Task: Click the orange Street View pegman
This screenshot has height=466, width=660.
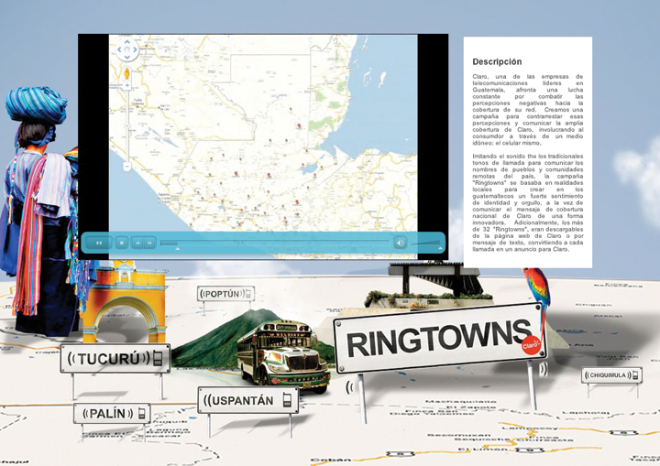Action: point(127,74)
